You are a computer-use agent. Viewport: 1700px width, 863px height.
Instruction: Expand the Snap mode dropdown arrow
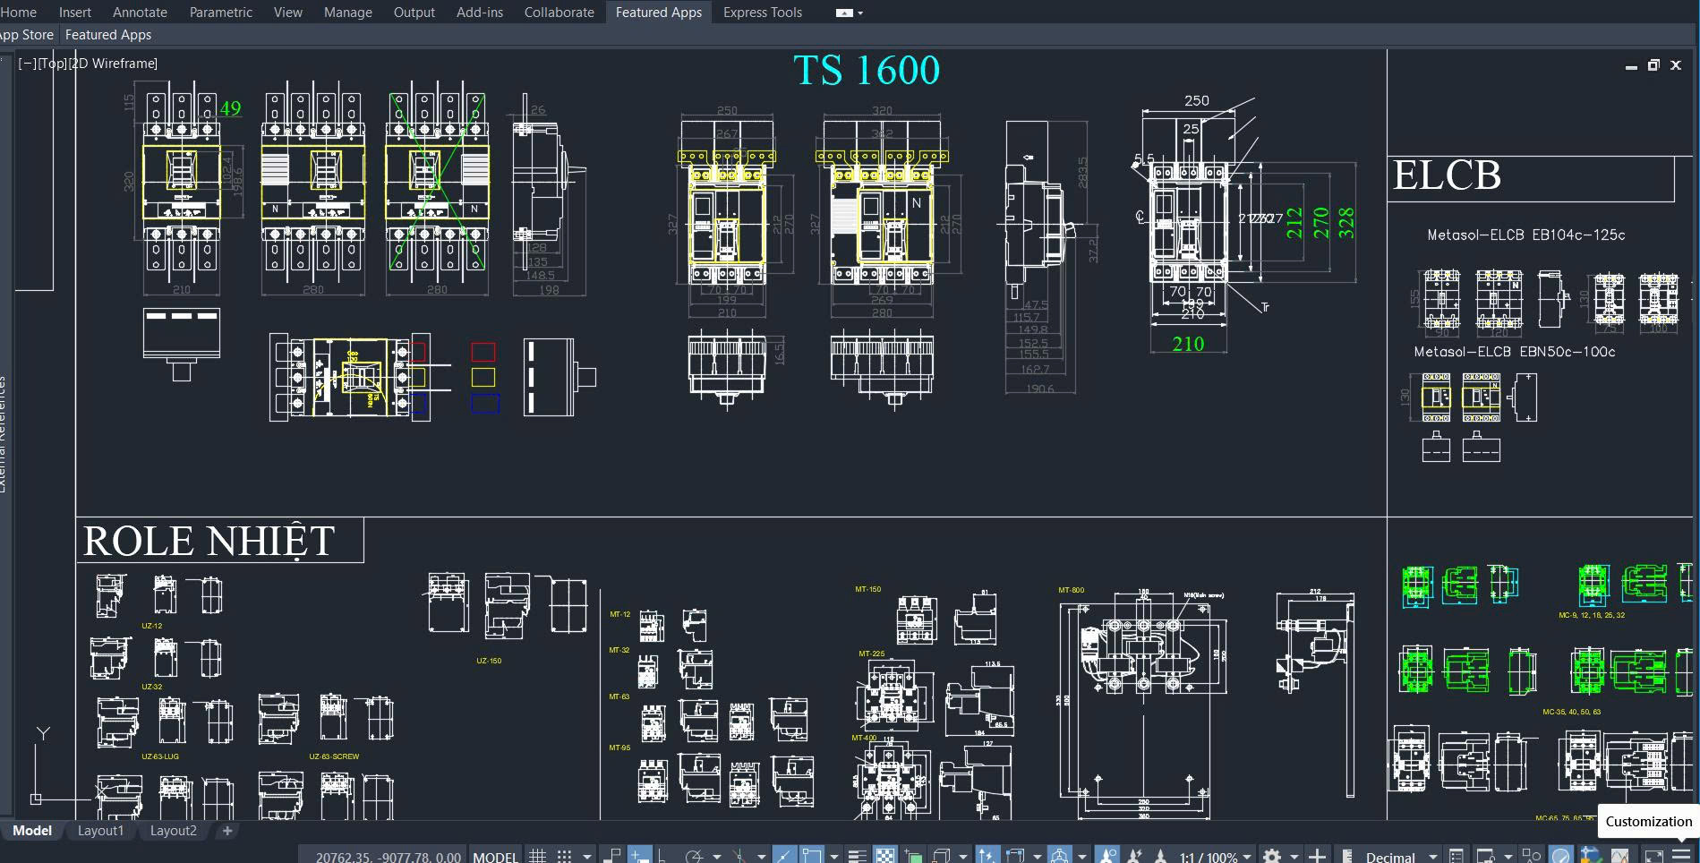coord(587,857)
